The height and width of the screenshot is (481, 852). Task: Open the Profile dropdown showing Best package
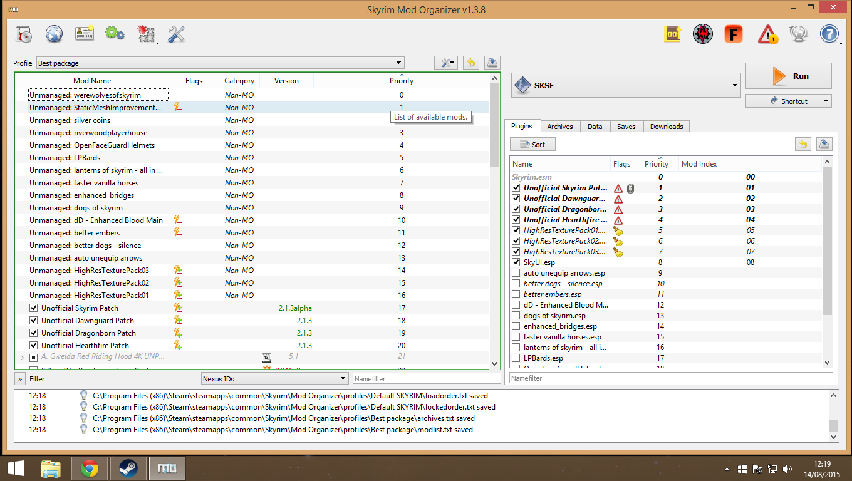pos(220,63)
